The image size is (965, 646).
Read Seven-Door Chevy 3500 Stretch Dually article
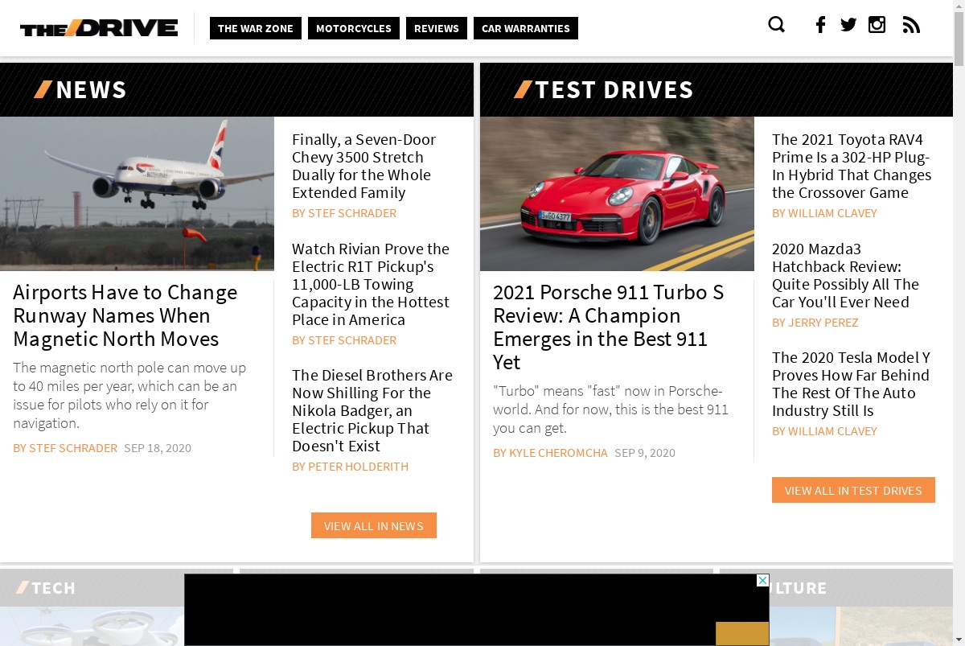[x=363, y=166]
